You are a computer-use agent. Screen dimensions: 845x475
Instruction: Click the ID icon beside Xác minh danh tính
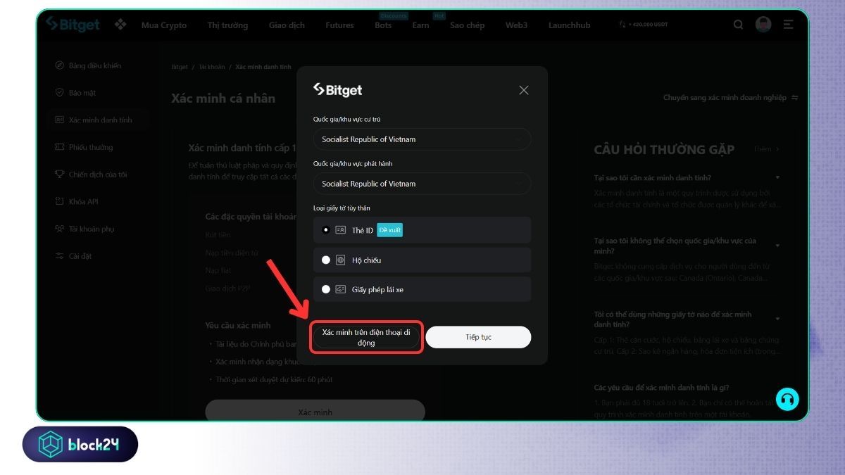pyautogui.click(x=60, y=120)
